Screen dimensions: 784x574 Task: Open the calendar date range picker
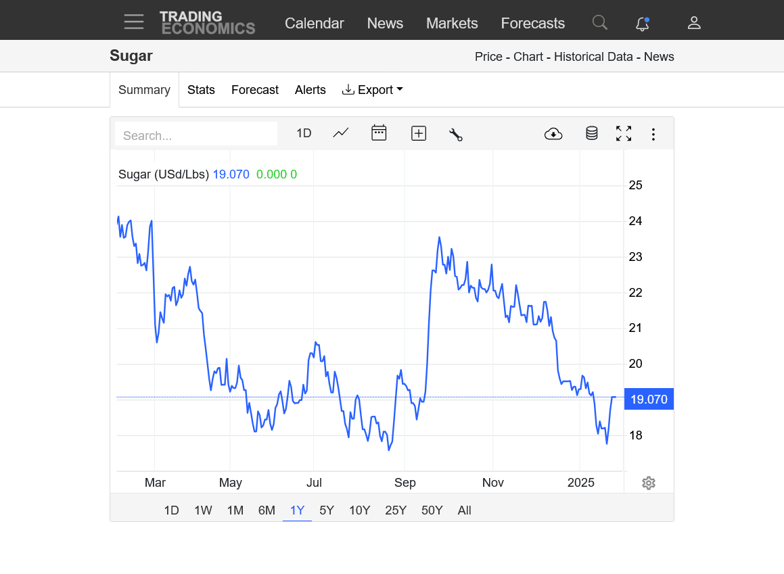tap(379, 133)
